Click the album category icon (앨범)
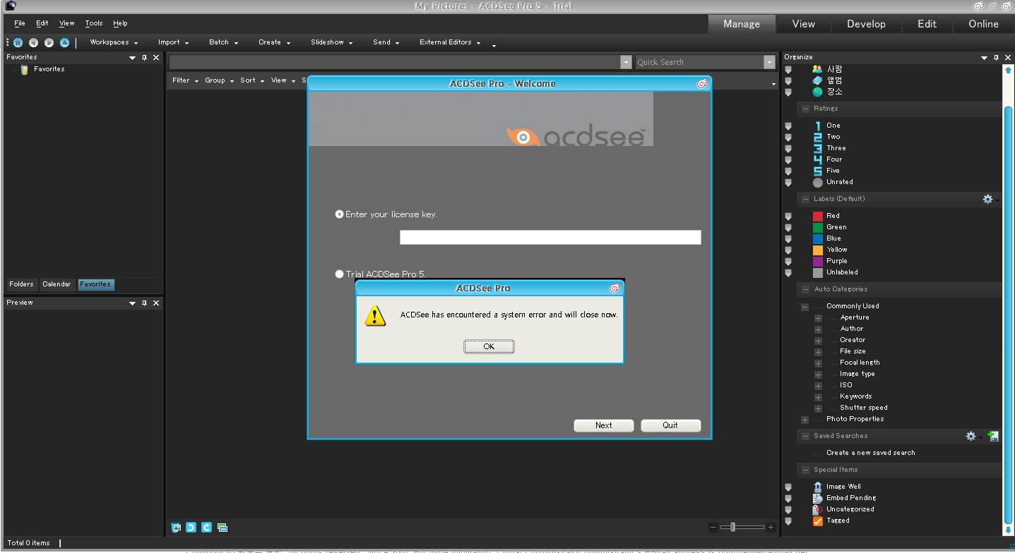 tap(817, 80)
